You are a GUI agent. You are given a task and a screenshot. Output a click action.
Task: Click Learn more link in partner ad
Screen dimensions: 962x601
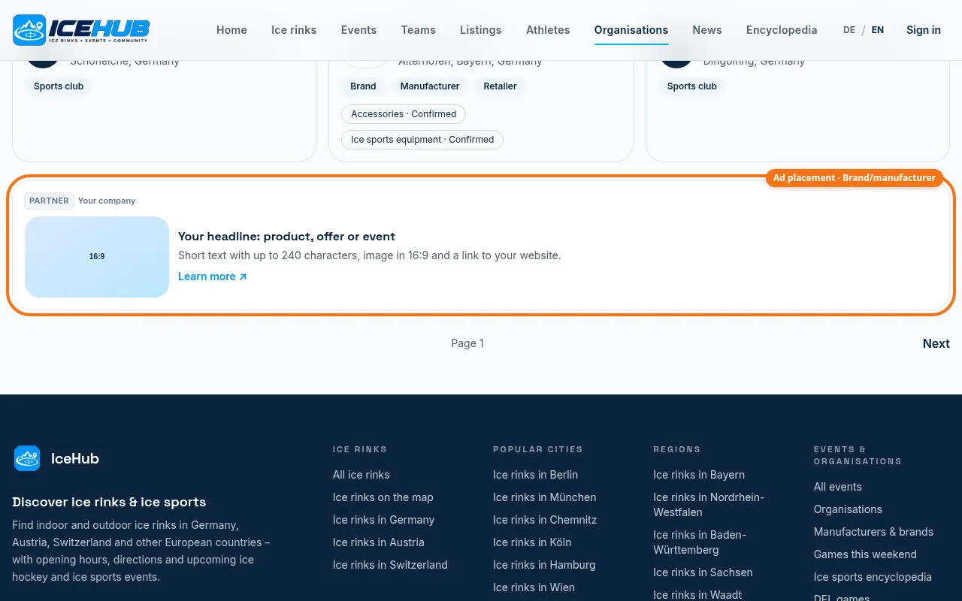coord(213,276)
